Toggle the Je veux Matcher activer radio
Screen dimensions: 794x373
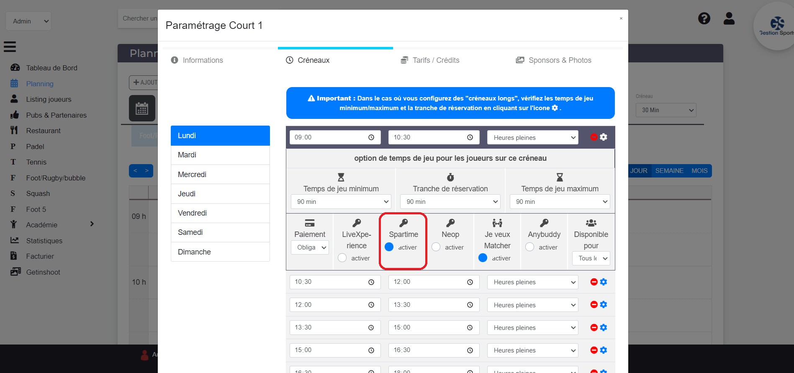tap(483, 258)
